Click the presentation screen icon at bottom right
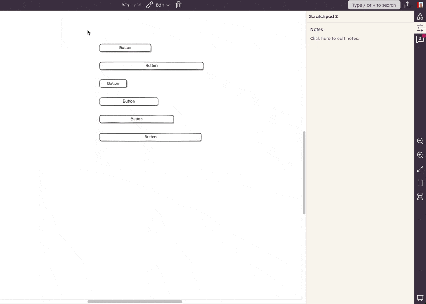The width and height of the screenshot is (426, 304). pos(420,298)
